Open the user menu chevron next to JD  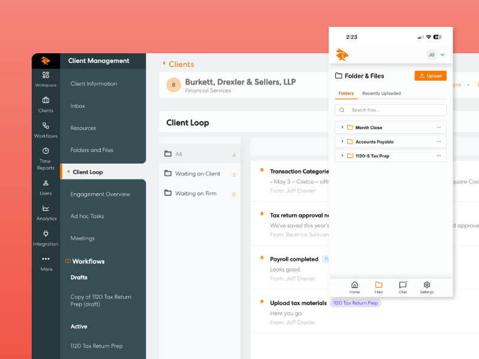[442, 55]
